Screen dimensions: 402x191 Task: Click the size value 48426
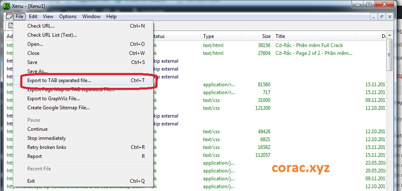click(x=264, y=132)
